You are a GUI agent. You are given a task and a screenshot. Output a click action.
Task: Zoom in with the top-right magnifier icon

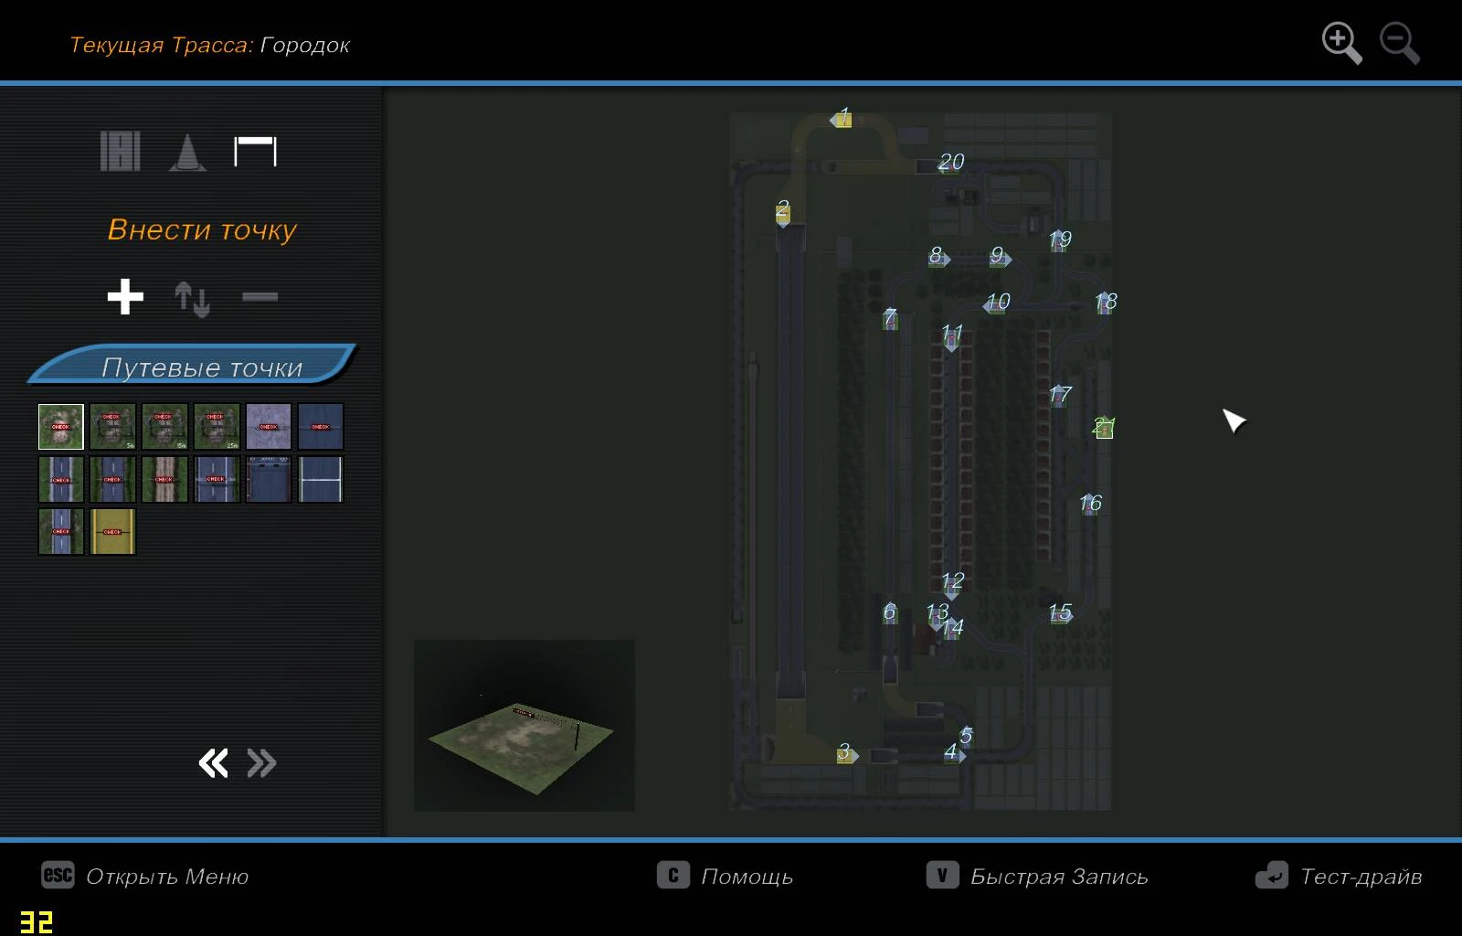pos(1340,40)
